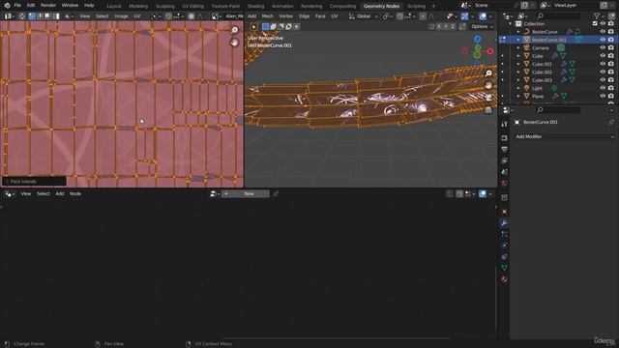619x348 pixels.
Task: Expand the Cube.003 outliner item
Action: (x=518, y=80)
